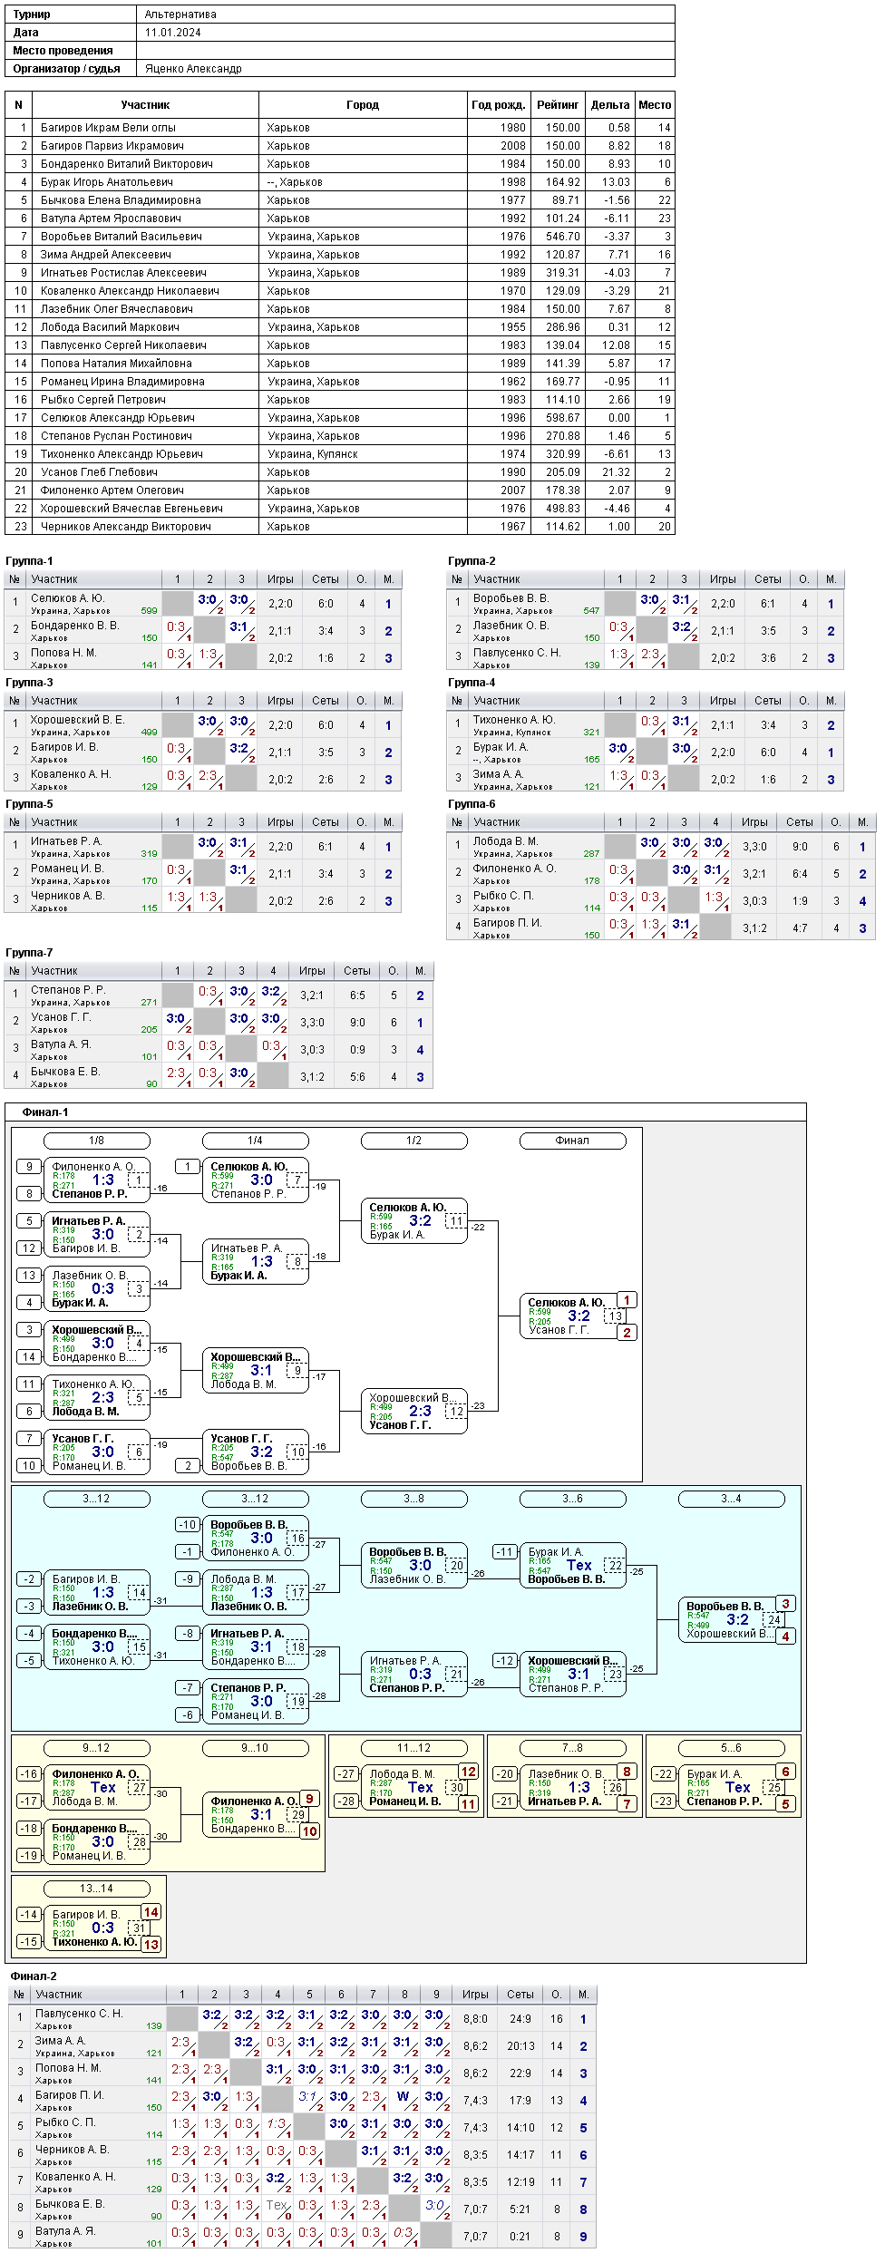Click the "Рейтинг" column header
The image size is (885, 2253).
point(558,105)
